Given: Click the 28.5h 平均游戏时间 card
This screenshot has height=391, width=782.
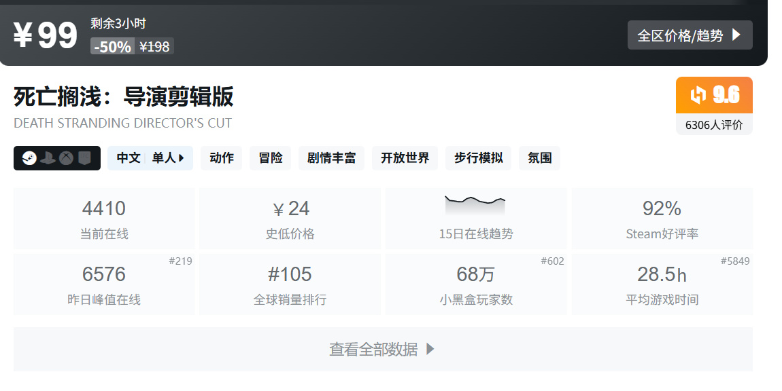Looking at the screenshot, I should tap(662, 284).
